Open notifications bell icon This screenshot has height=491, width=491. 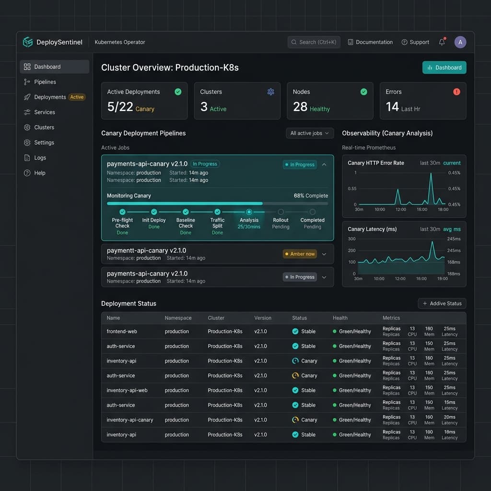[442, 42]
